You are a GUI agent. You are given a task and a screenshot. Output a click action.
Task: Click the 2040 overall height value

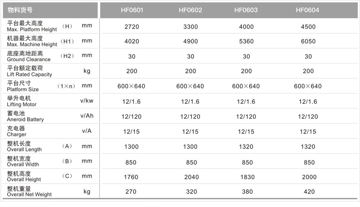coord(191,177)
